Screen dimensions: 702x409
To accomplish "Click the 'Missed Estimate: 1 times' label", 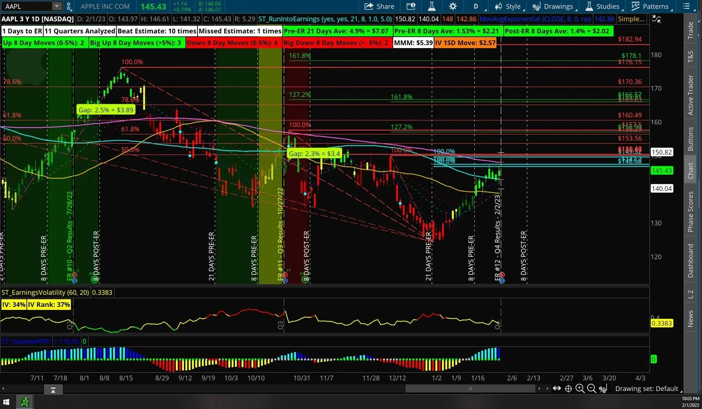I will pos(240,31).
